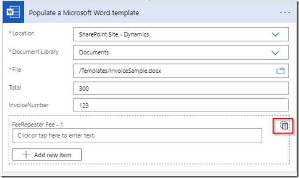The width and height of the screenshot is (299, 178).
Task: Click the Add new item button
Action: tap(47, 154)
